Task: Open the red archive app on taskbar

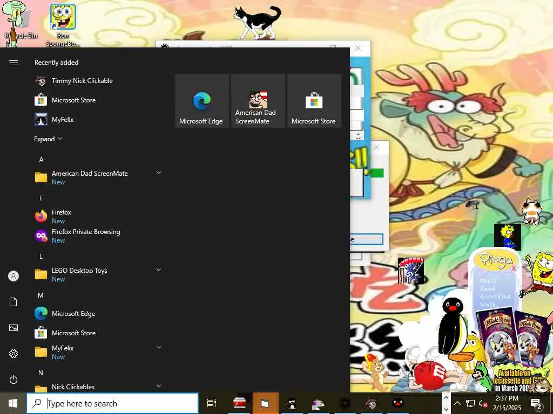Action: (x=239, y=403)
